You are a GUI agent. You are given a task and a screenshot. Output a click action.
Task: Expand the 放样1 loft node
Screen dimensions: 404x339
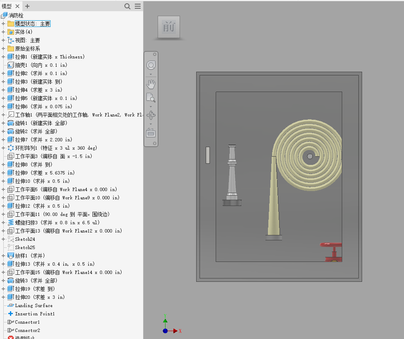3,256
